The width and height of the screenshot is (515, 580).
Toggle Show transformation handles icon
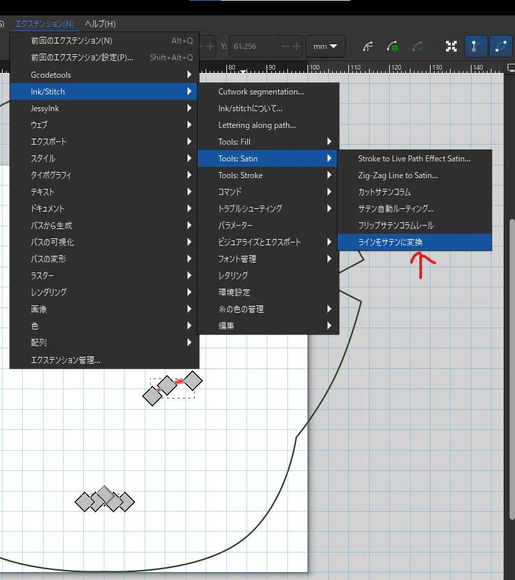click(451, 46)
